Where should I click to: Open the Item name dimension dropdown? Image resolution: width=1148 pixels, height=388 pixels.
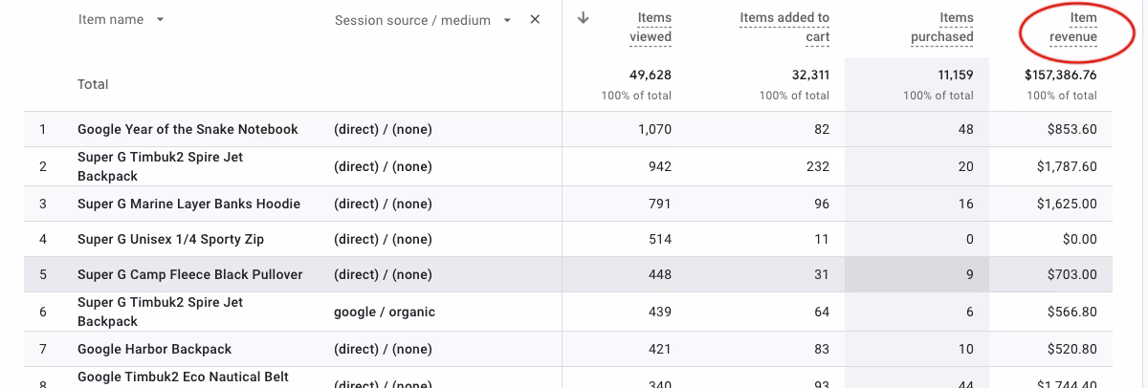(160, 19)
